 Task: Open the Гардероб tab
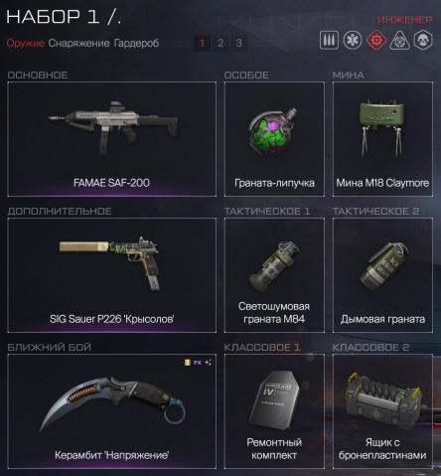click(x=136, y=43)
